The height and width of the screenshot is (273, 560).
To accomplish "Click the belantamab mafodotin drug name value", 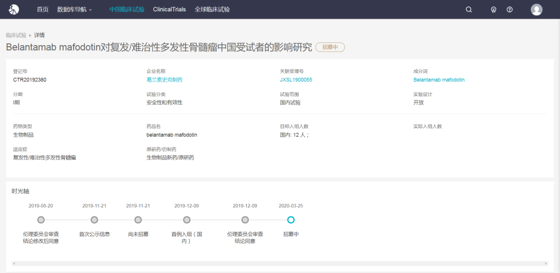I will [172, 135].
